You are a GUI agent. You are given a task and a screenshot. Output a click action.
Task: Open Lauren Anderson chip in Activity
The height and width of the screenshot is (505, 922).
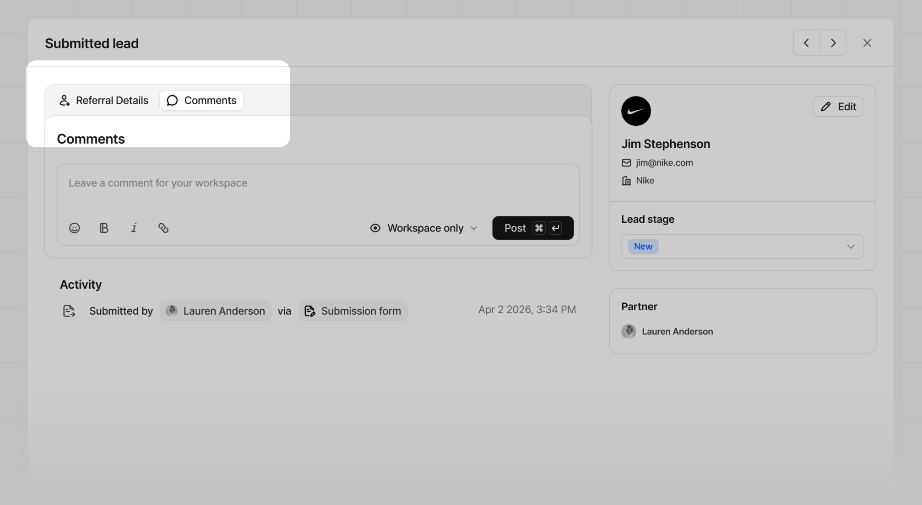(x=216, y=311)
